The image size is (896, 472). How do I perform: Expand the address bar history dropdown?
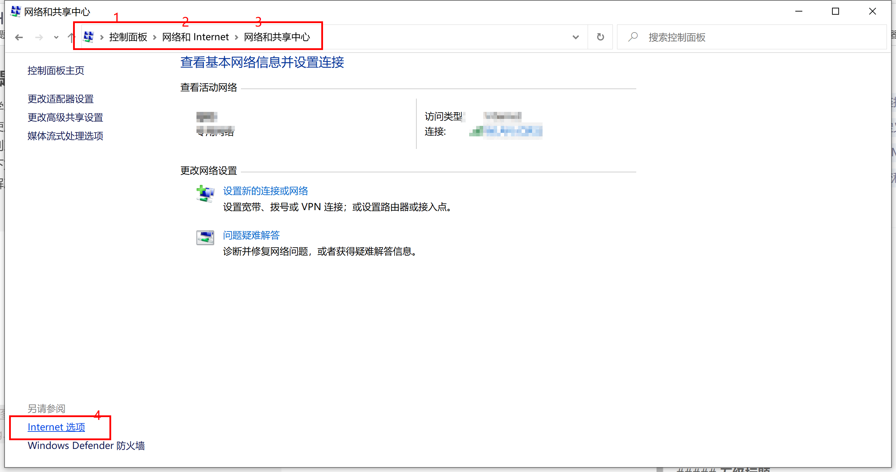[x=575, y=37]
